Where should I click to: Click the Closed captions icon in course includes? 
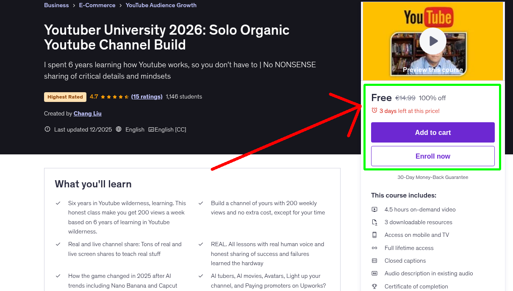(x=374, y=261)
